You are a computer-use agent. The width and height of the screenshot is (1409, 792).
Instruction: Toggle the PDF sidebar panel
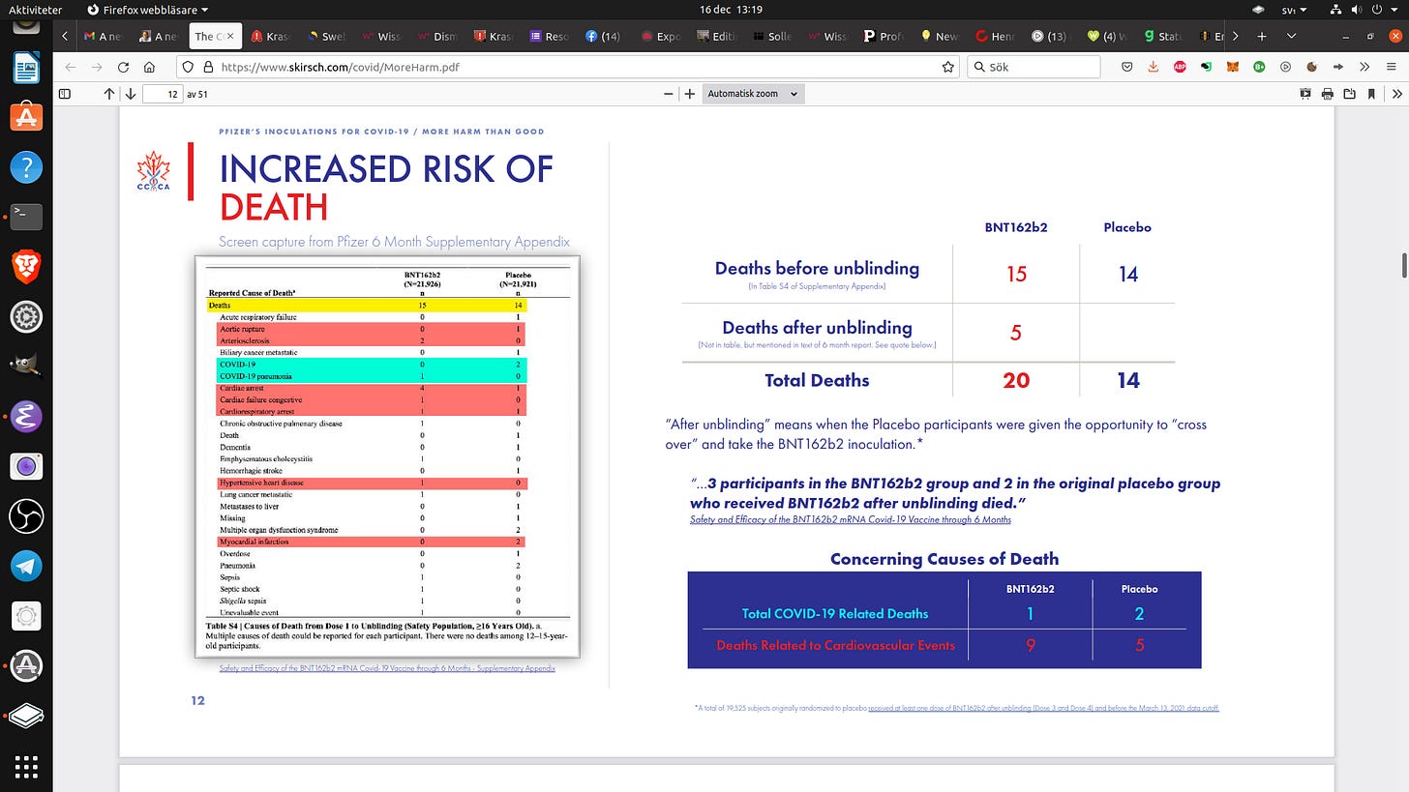(65, 94)
